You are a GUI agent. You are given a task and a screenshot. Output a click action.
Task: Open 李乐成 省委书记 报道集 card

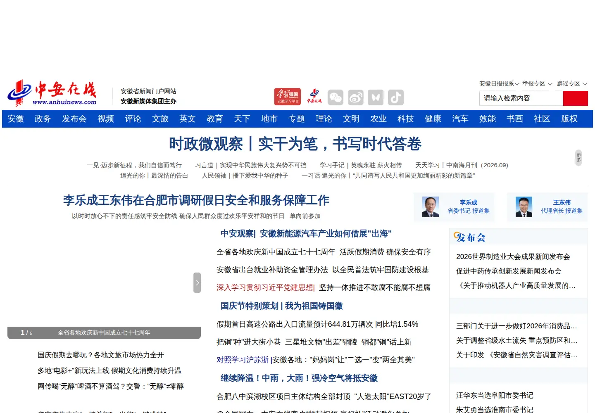(454, 207)
